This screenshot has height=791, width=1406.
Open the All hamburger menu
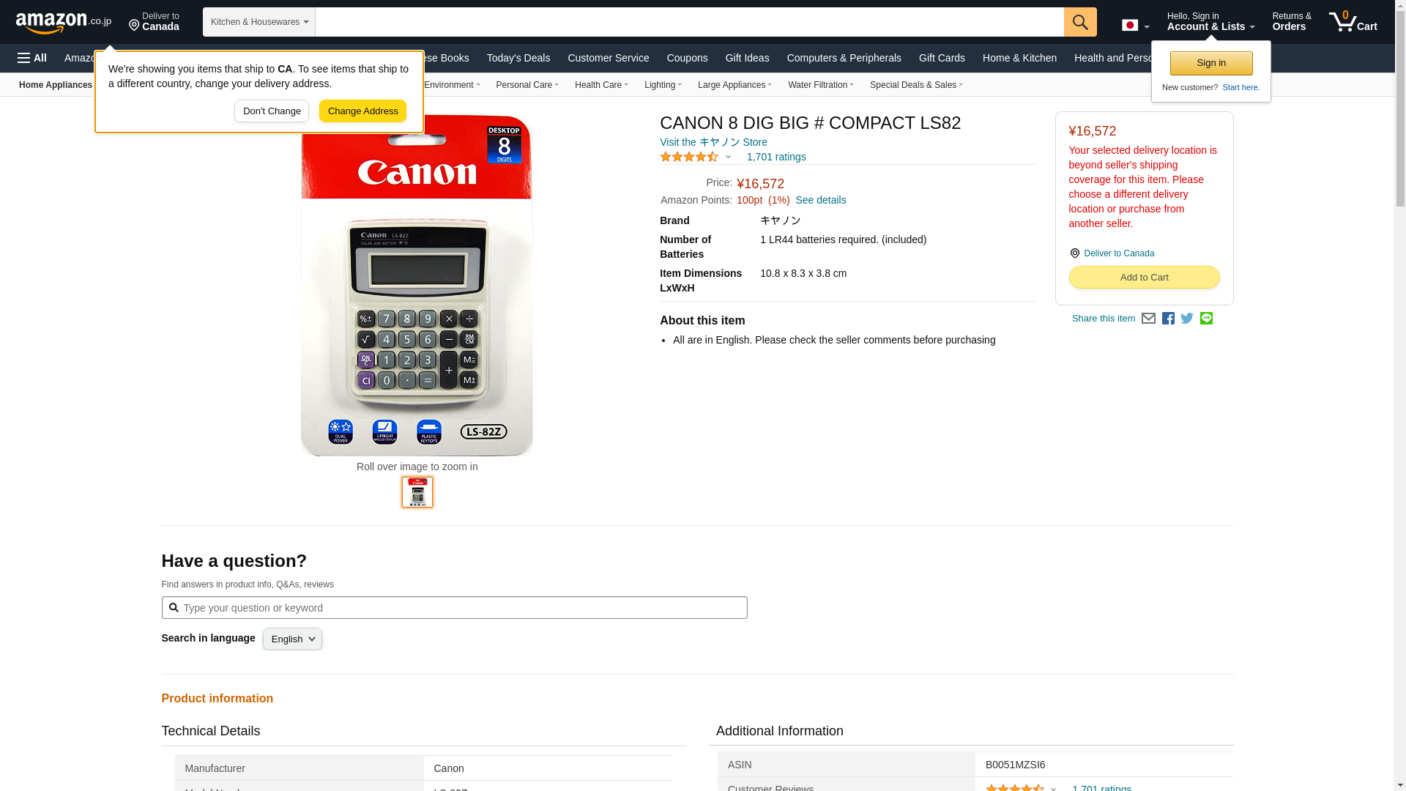click(x=32, y=58)
